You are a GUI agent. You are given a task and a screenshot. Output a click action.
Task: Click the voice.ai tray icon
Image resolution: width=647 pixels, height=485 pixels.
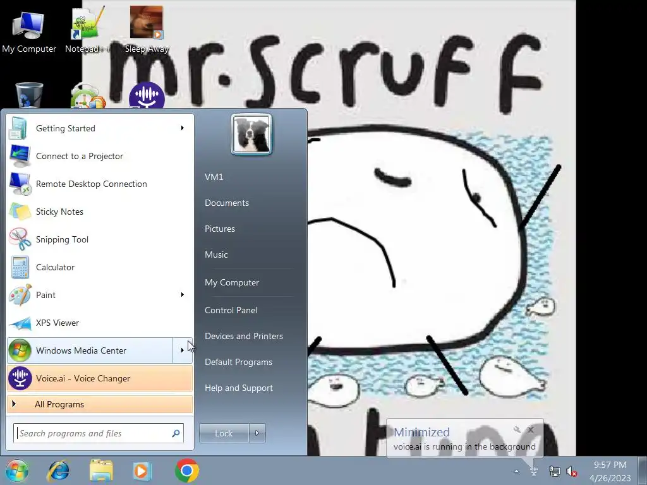click(x=534, y=470)
